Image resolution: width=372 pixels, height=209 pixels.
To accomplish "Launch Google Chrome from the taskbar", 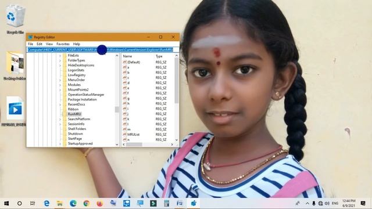I will (x=87, y=203).
